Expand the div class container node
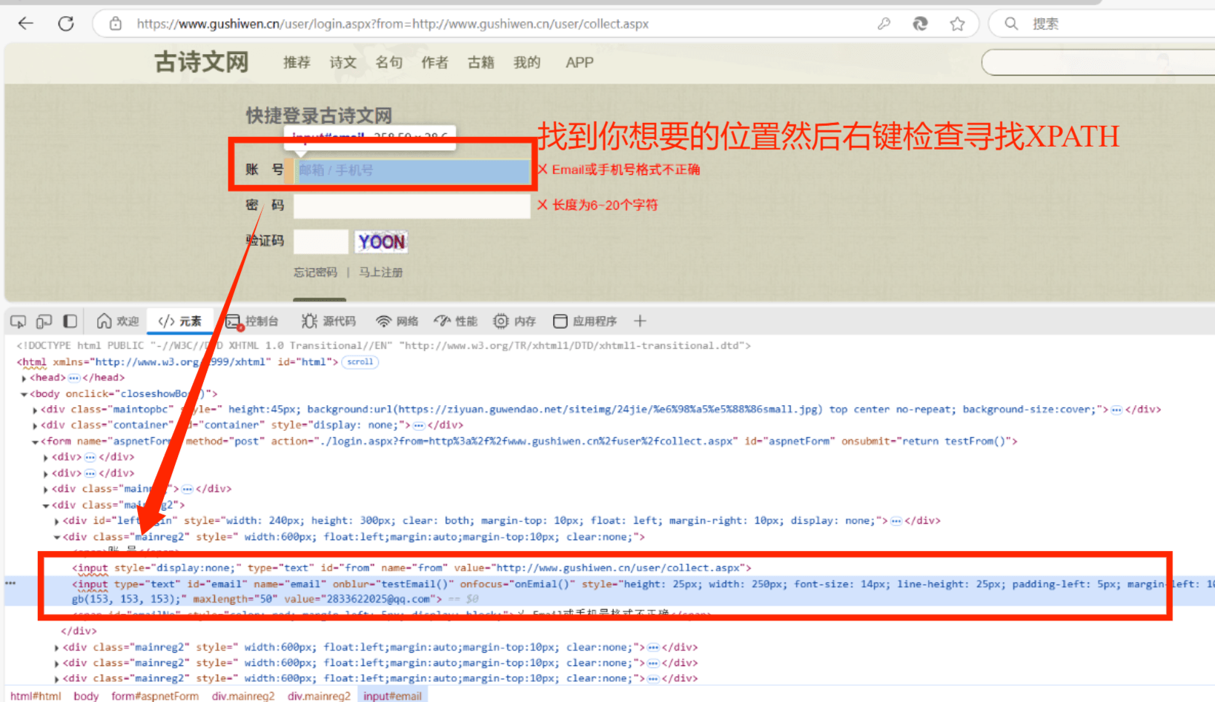Viewport: 1215px width, 702px height. pyautogui.click(x=35, y=426)
